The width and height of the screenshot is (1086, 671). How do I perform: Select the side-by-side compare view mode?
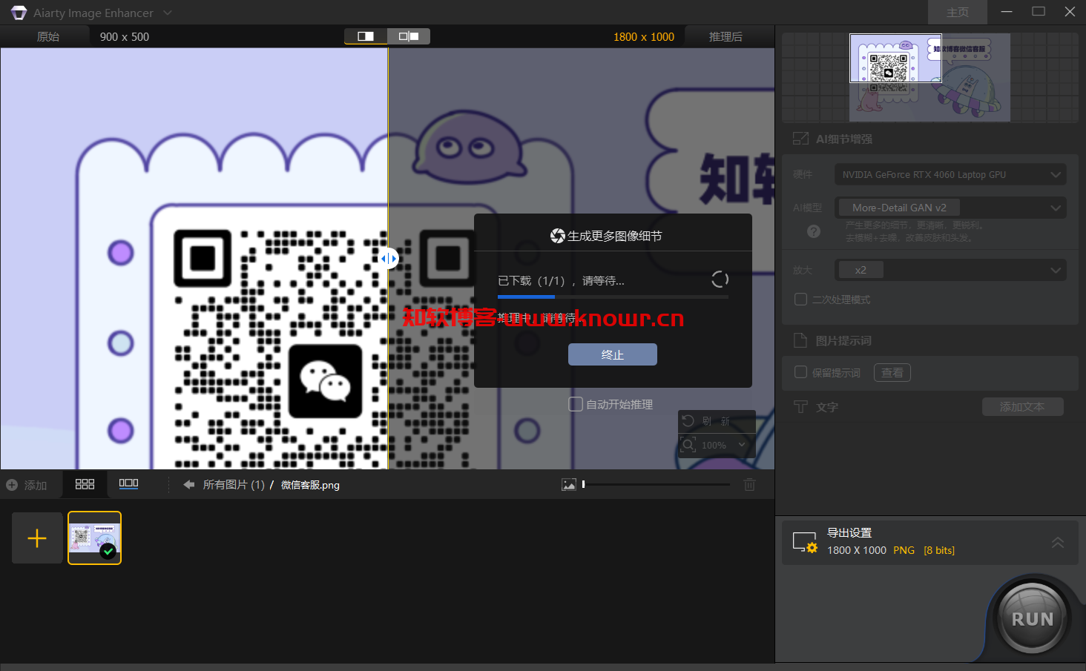[x=409, y=36]
